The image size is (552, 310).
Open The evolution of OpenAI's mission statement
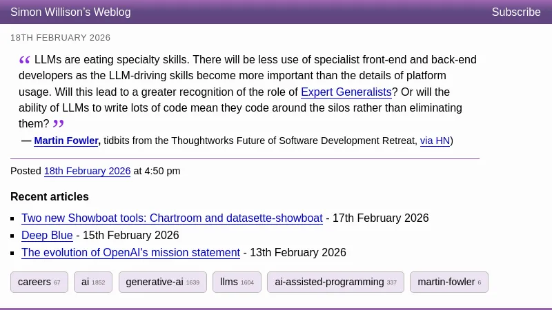130,252
